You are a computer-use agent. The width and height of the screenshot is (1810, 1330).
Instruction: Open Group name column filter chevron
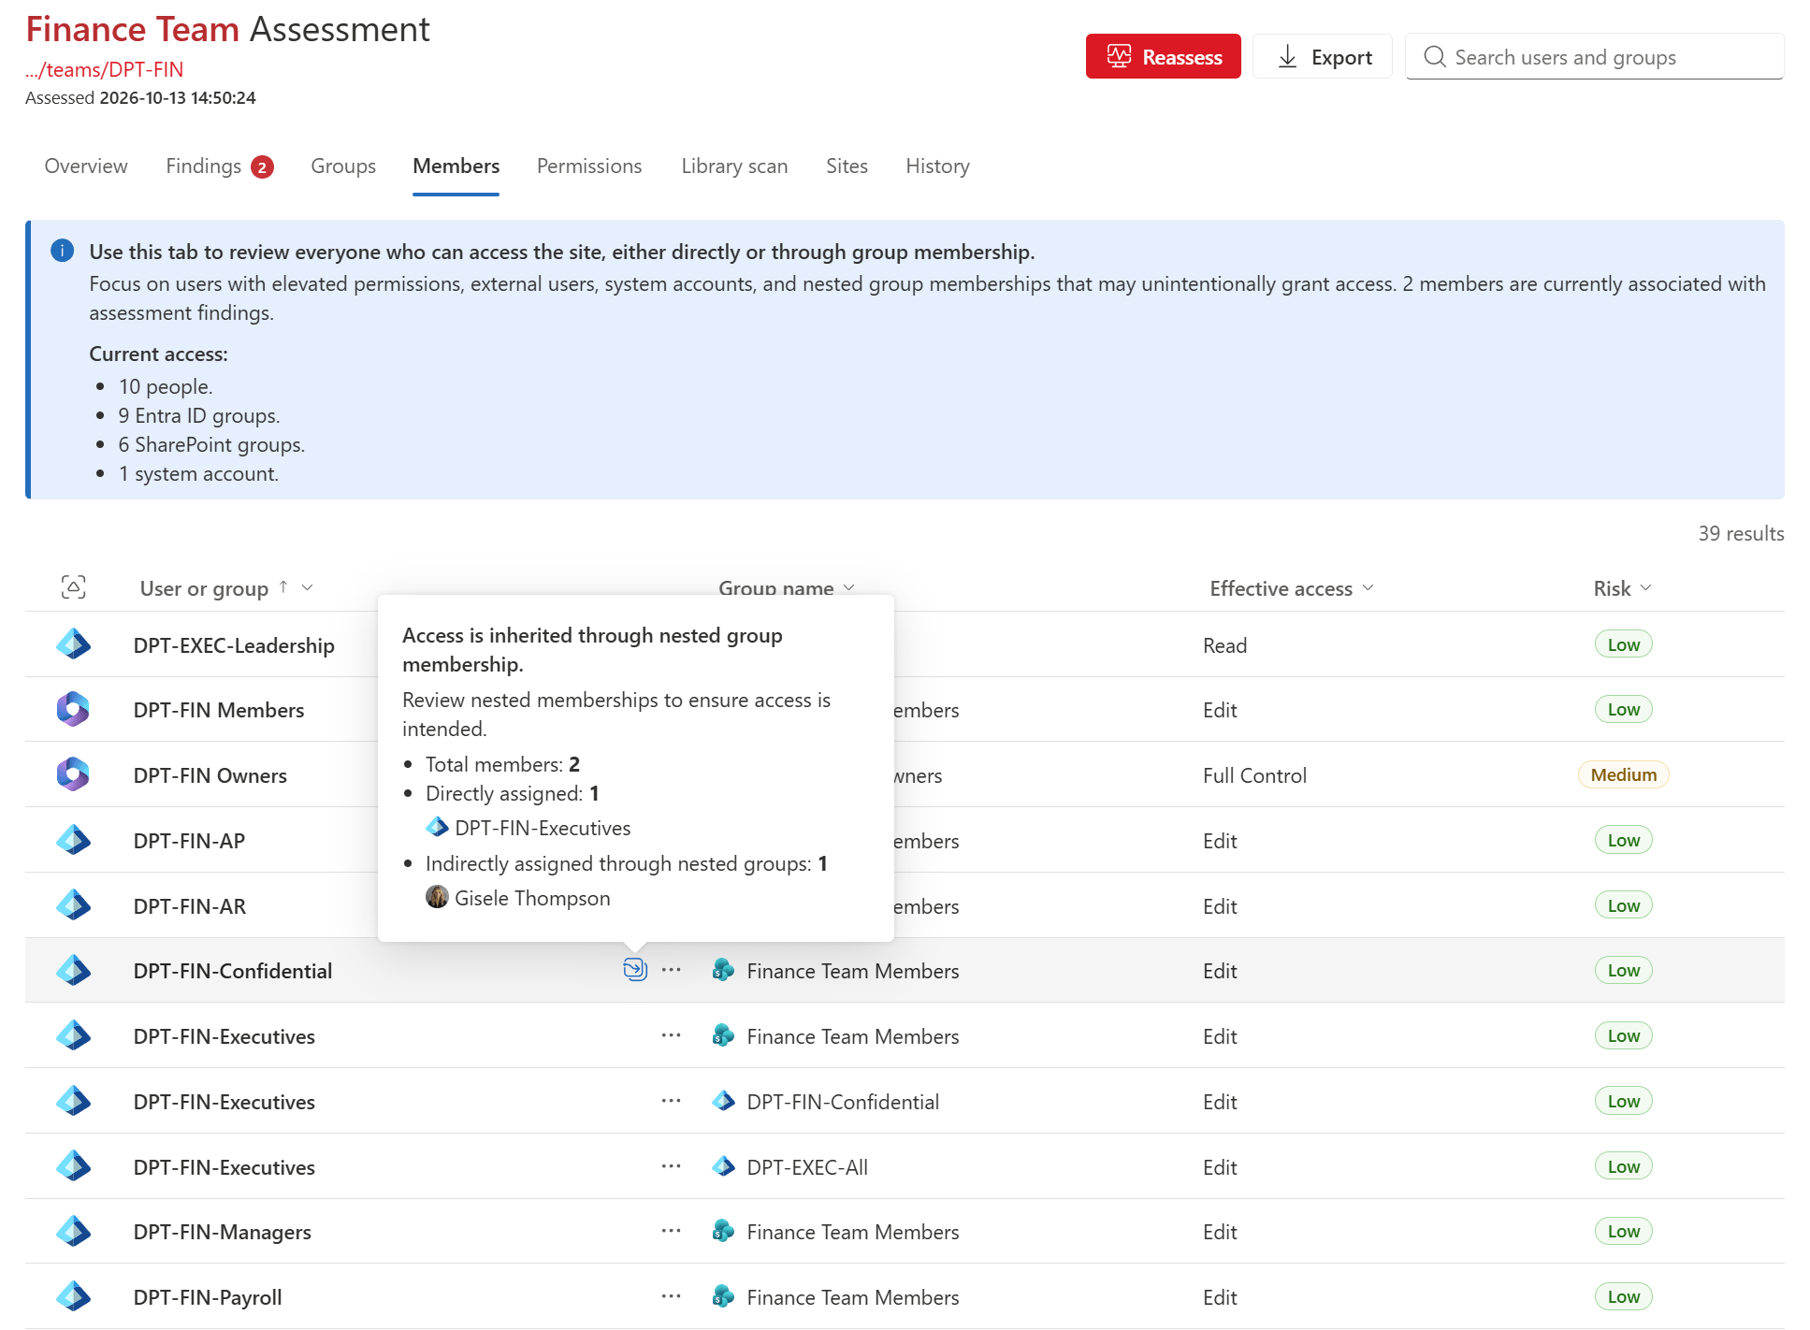[849, 588]
